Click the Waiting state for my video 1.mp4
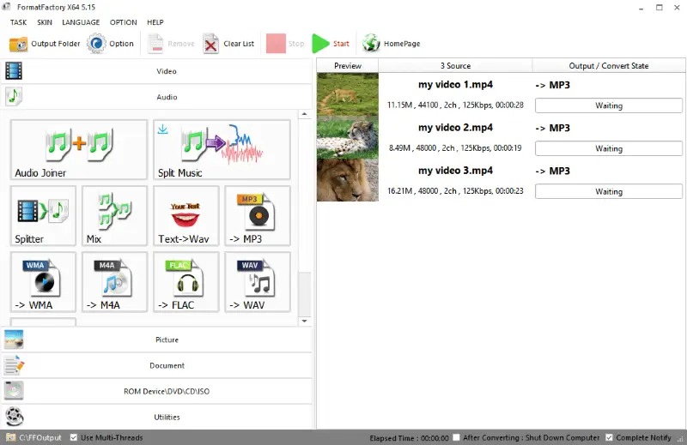 click(609, 105)
